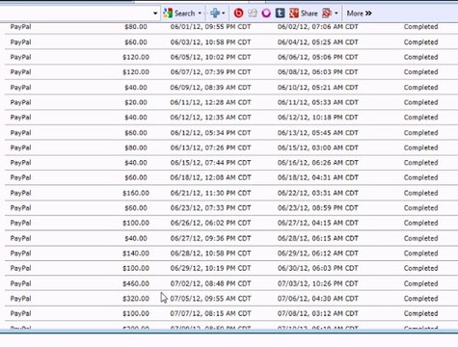Click Completed status in the 06/15/12 07:44 PM row
The height and width of the screenshot is (347, 458).
tap(420, 163)
